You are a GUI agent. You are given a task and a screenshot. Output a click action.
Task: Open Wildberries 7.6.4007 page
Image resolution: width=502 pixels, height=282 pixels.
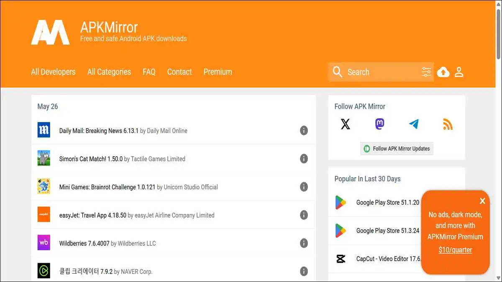(84, 243)
